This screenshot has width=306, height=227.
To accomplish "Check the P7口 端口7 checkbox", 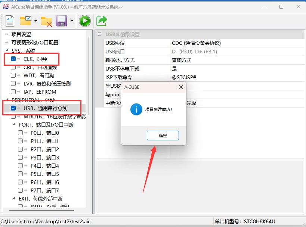I will pos(20,190).
